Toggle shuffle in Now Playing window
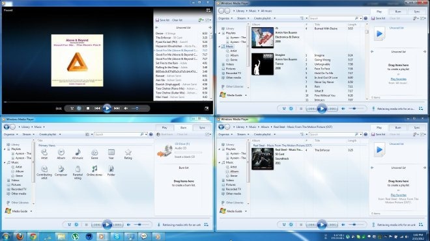The image size is (430, 241). point(72,108)
